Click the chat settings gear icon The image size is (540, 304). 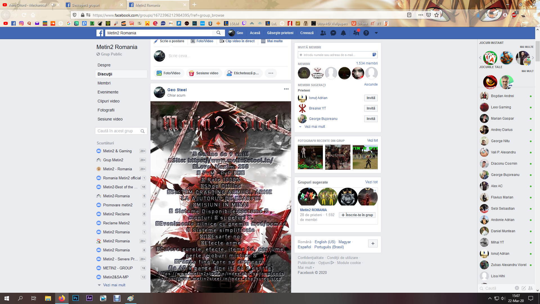pos(517,288)
